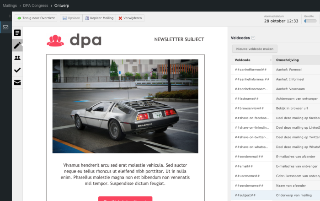The width and height of the screenshot is (320, 201).
Task: Select the pencil design icon
Action: coord(17,45)
